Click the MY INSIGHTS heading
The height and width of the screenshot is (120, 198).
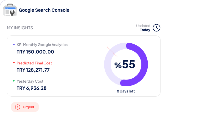pyautogui.click(x=20, y=28)
